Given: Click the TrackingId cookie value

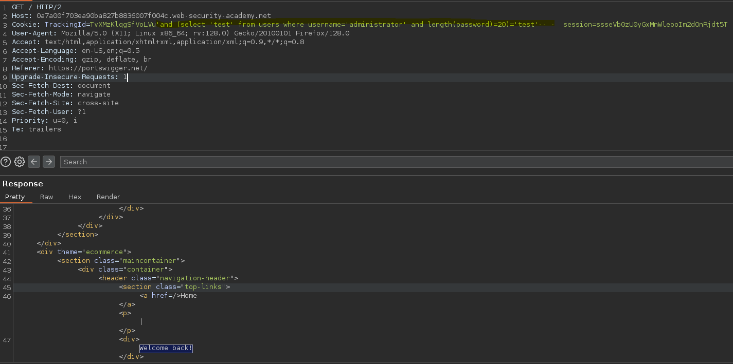Looking at the screenshot, I should click(323, 25).
